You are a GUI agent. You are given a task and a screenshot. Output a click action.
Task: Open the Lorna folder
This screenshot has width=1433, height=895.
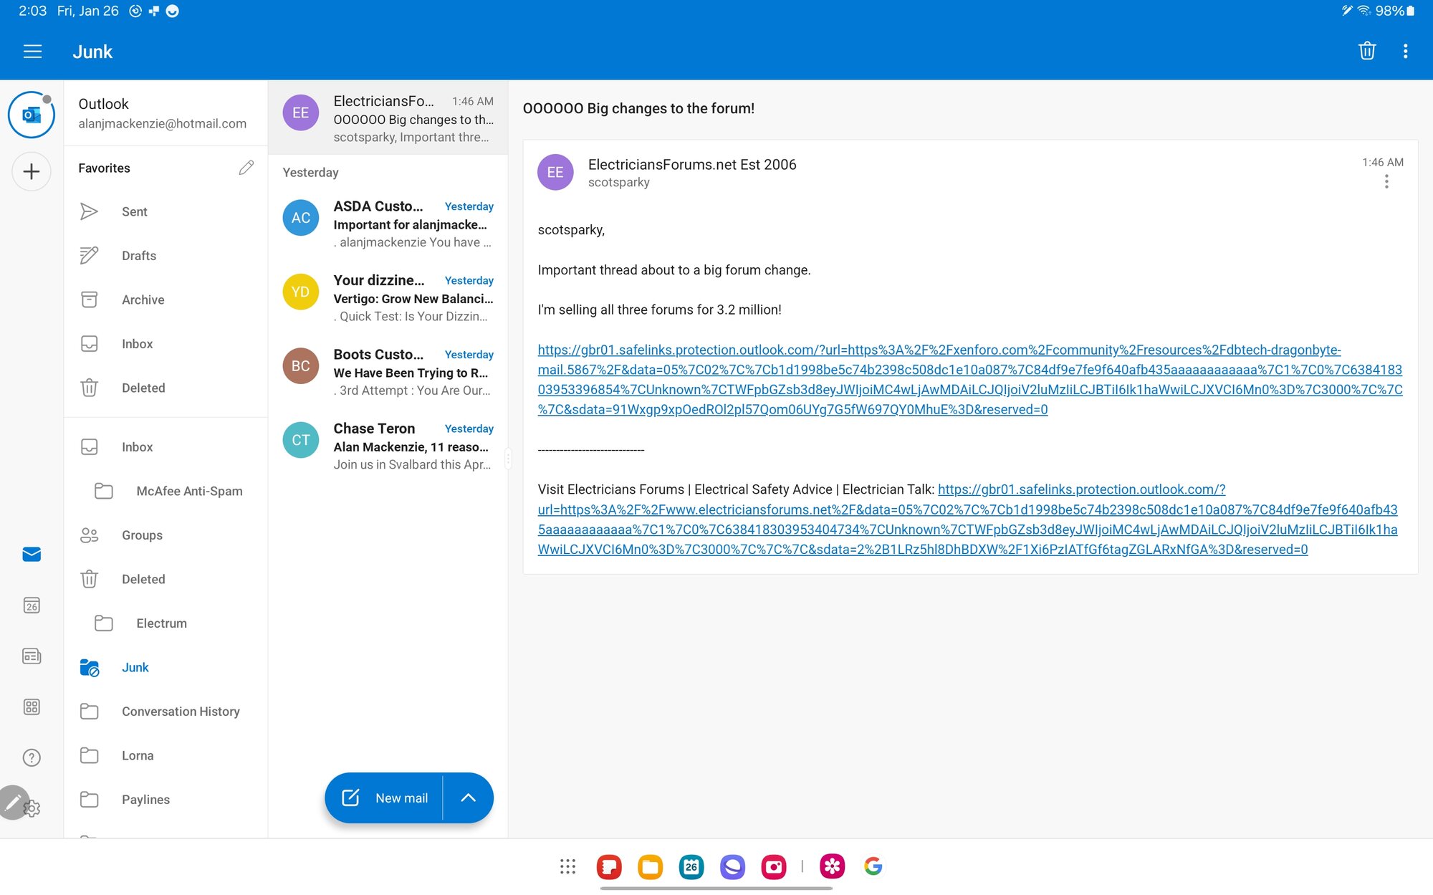point(166,755)
